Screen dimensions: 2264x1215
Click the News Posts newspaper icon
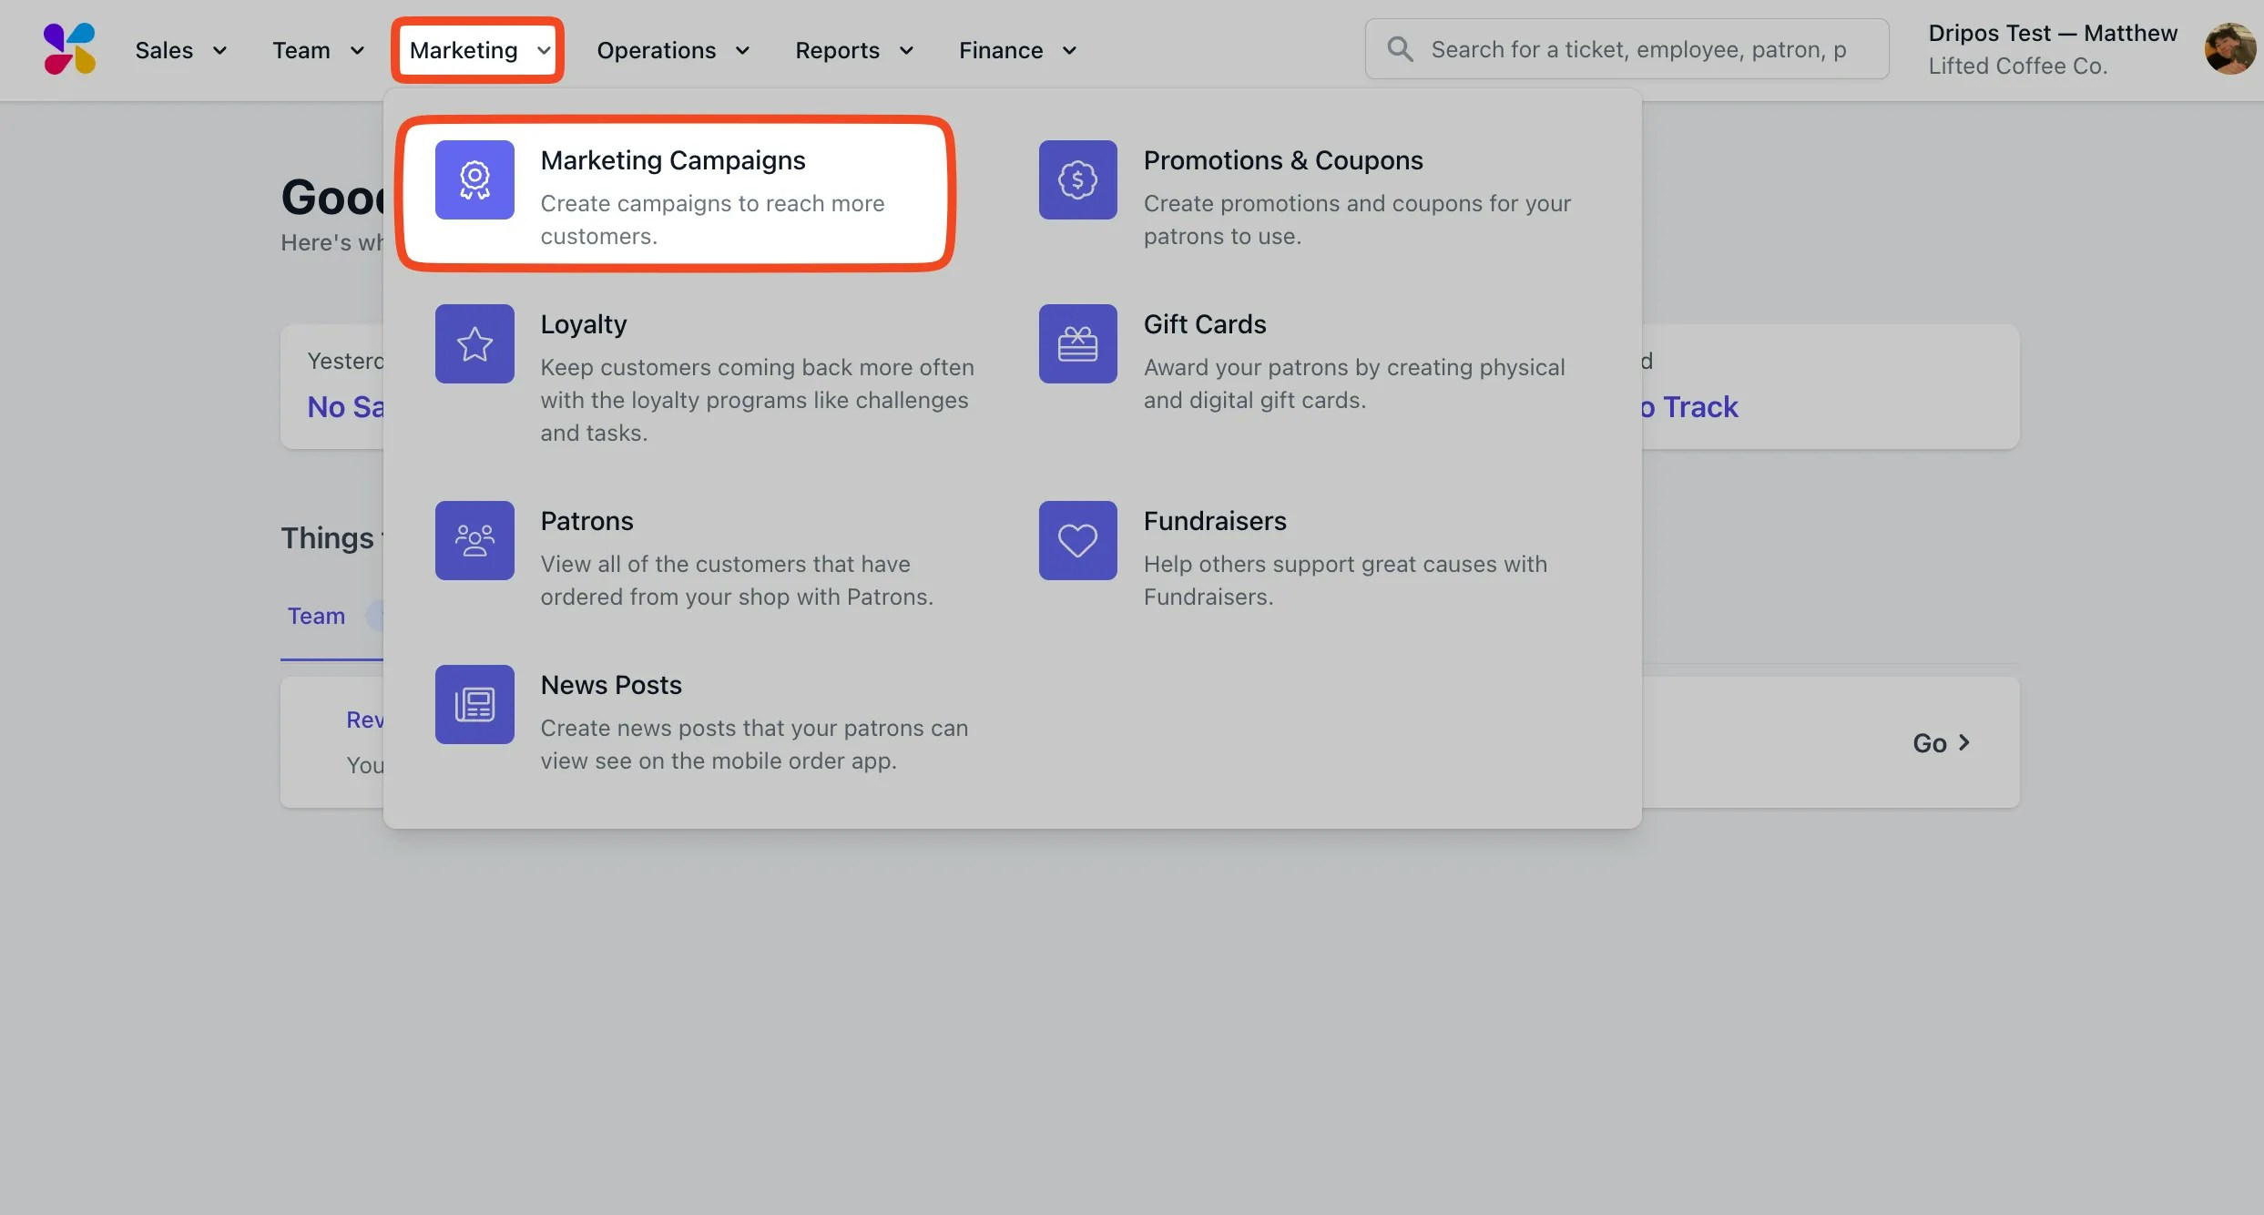(x=474, y=704)
